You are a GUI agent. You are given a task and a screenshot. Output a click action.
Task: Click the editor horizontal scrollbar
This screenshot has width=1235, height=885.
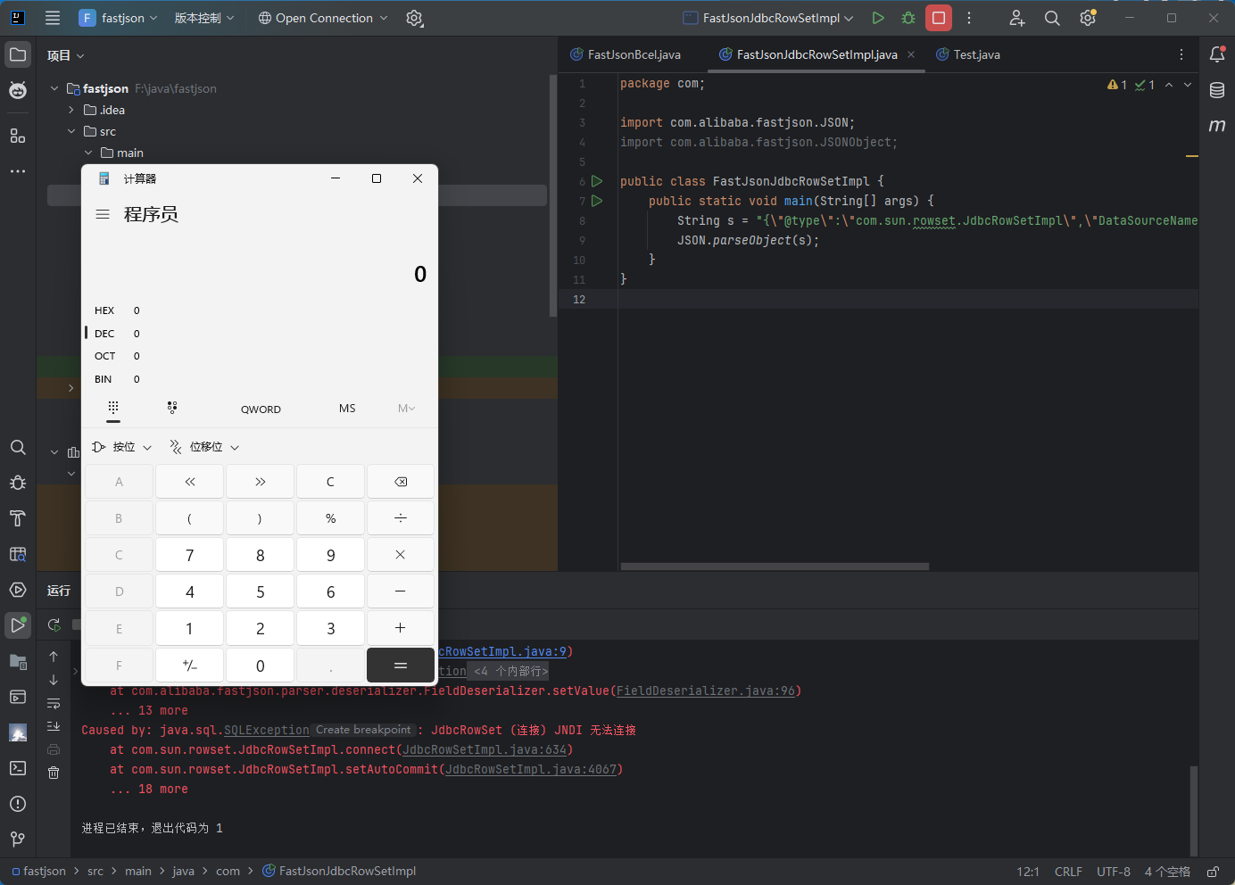point(775,567)
